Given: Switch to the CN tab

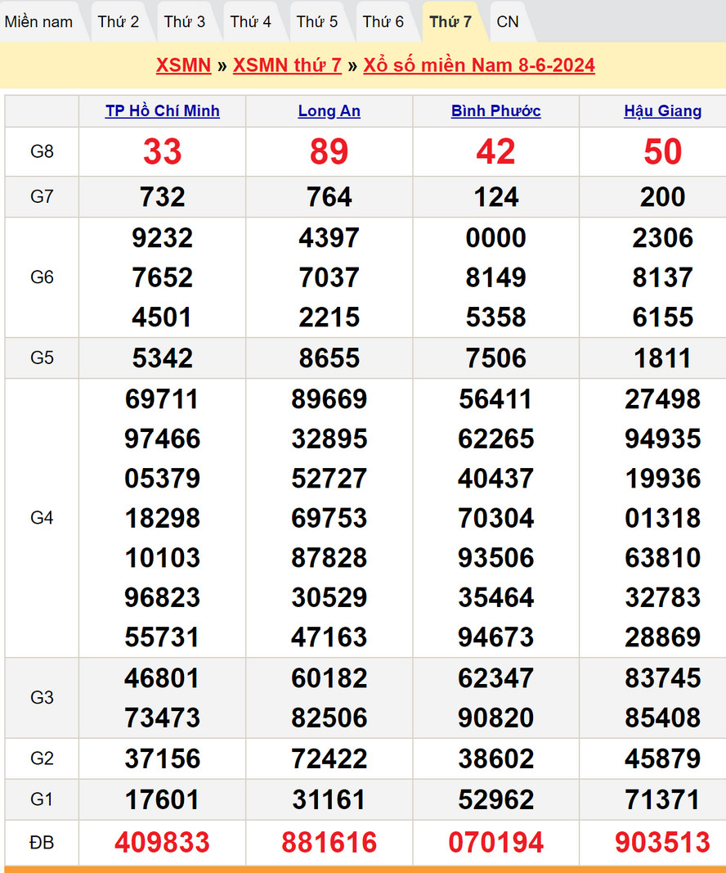Looking at the screenshot, I should coord(508,22).
